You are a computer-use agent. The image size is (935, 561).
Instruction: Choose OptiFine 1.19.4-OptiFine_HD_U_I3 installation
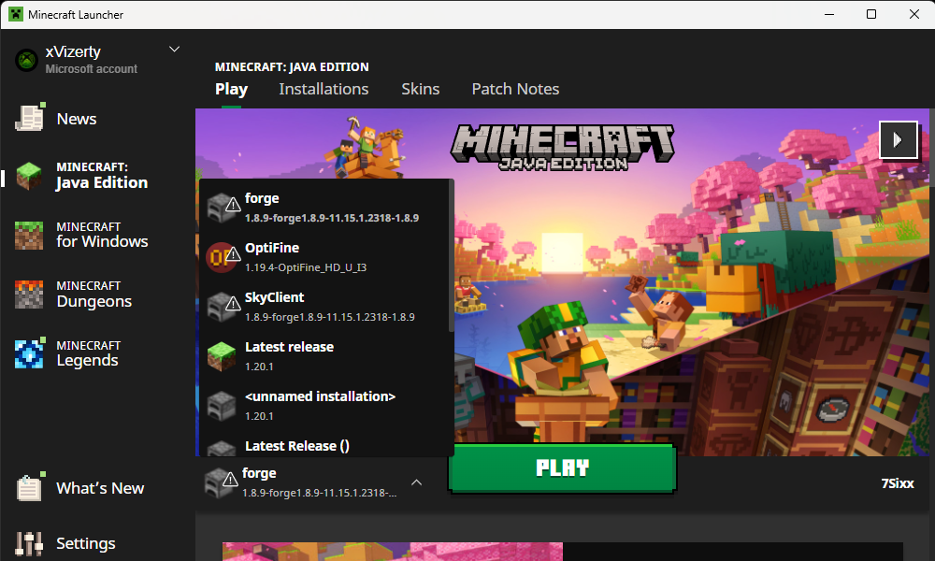tap(324, 257)
